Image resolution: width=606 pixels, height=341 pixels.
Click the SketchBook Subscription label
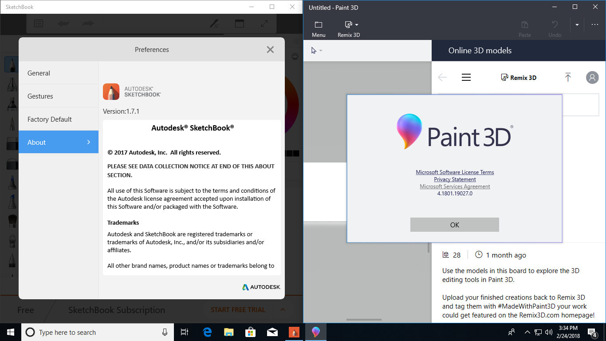tap(117, 310)
